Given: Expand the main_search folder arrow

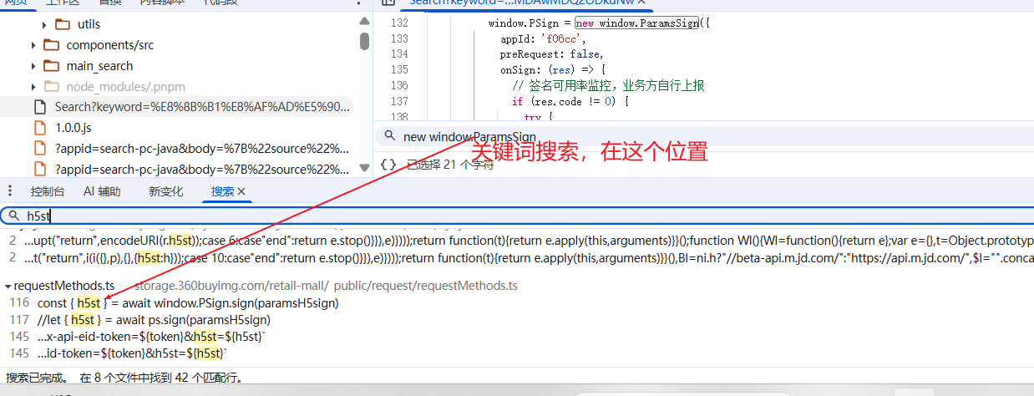Looking at the screenshot, I should 33,66.
